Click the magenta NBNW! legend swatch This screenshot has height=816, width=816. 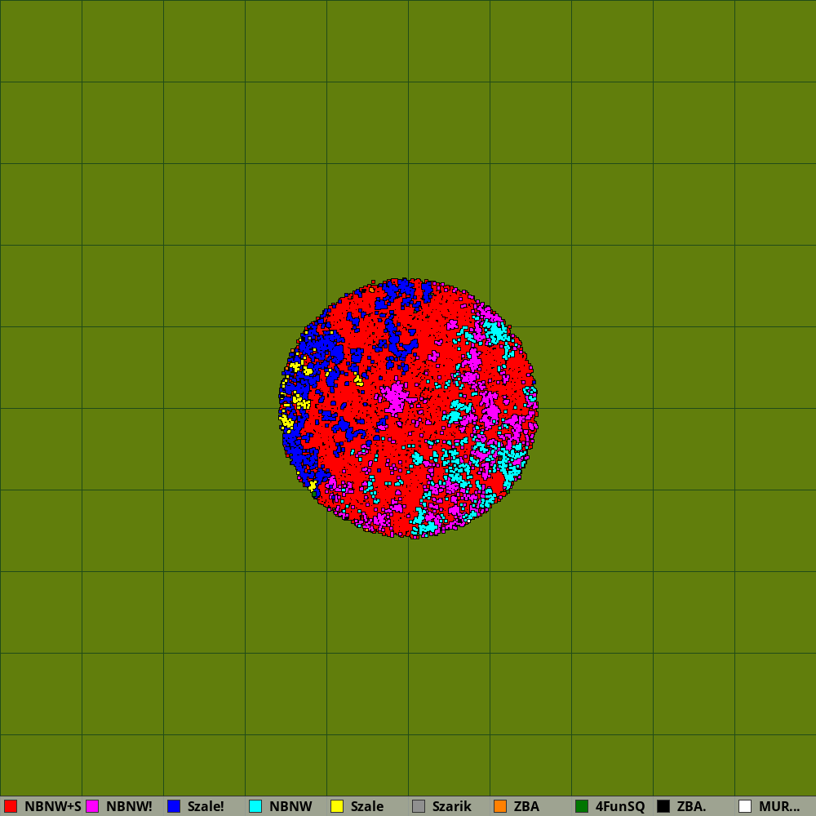tap(92, 806)
